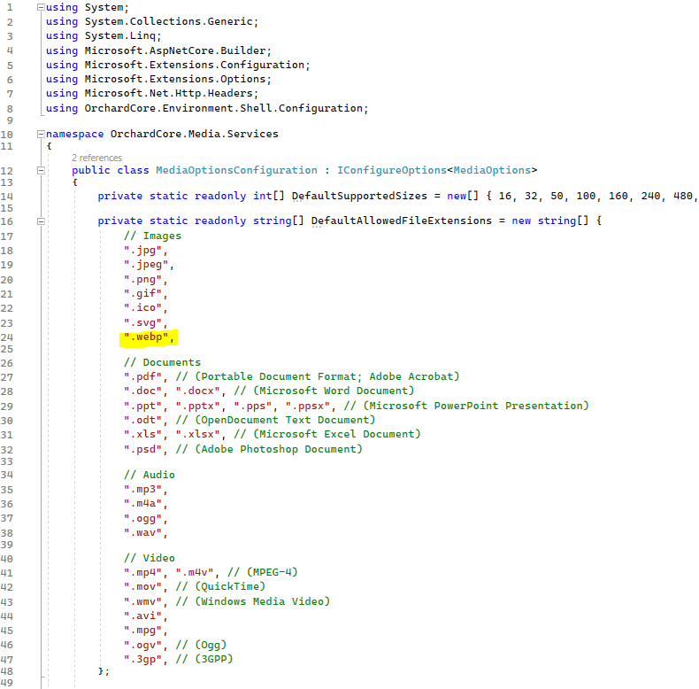Click the ".pdf" string literal
Viewport: 699px width, 689px height.
pyautogui.click(x=142, y=377)
